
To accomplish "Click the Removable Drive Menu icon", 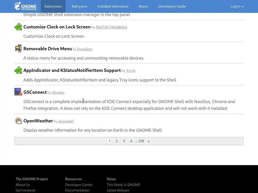I will [18, 49].
